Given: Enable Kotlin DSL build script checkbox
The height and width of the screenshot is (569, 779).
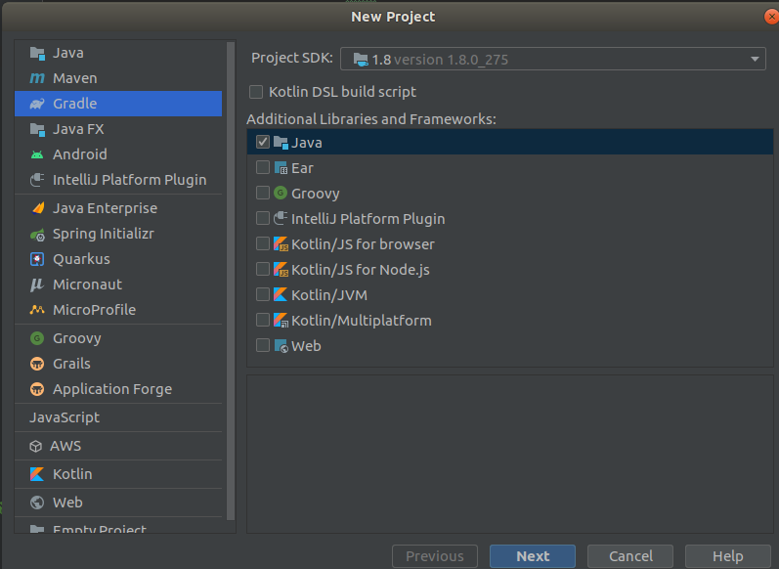Looking at the screenshot, I should [256, 92].
